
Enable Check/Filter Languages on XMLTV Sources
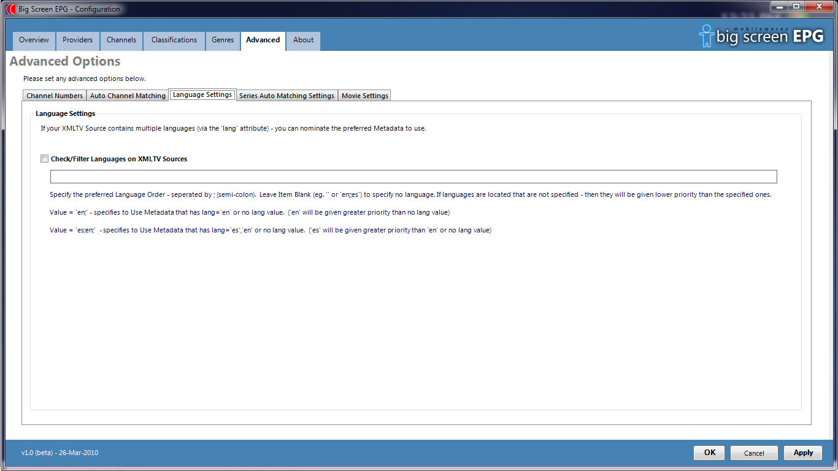(x=44, y=159)
